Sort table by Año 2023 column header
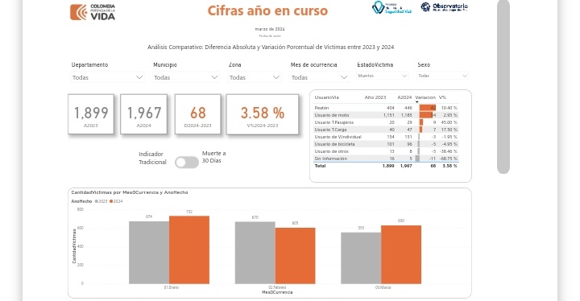Screen dimensions: 580x301 (x=375, y=97)
